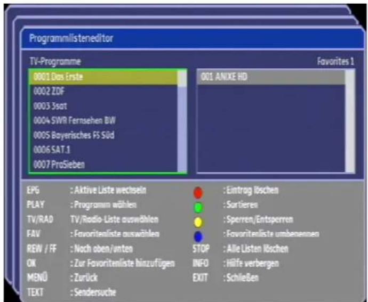Click the MENÜ key label
This screenshot has width=368, height=302.
click(37, 277)
